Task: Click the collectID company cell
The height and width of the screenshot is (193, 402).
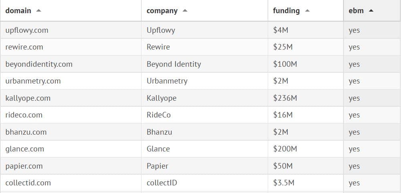Action: tap(162, 183)
